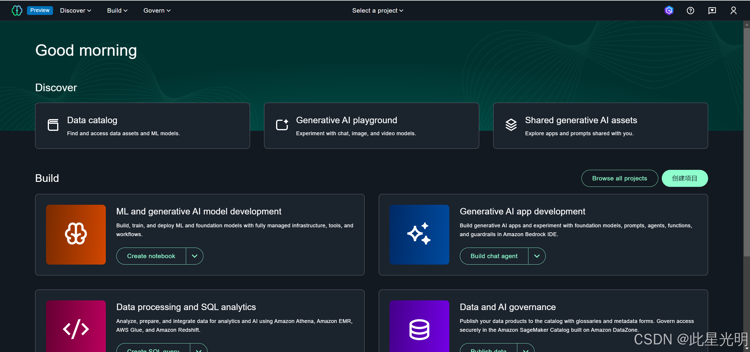Open the Build menu in navigation bar
Screen dimensions: 750x352
coord(117,11)
